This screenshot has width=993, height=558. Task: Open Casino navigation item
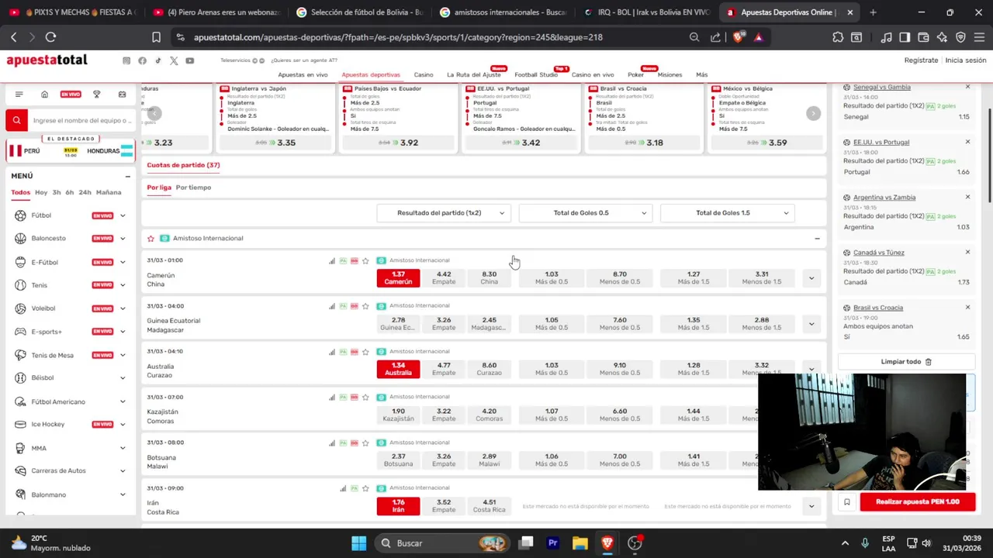[424, 75]
